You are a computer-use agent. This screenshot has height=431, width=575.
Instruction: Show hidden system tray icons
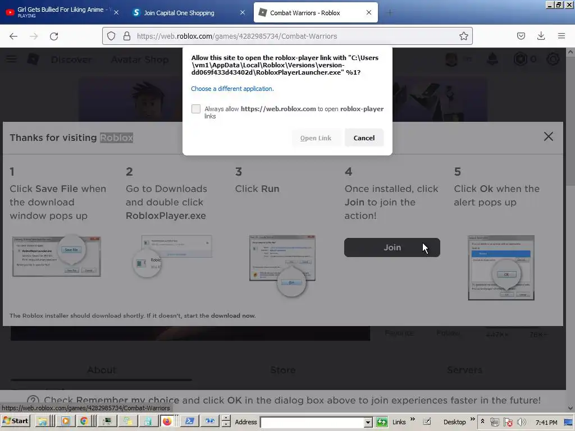pyautogui.click(x=482, y=421)
